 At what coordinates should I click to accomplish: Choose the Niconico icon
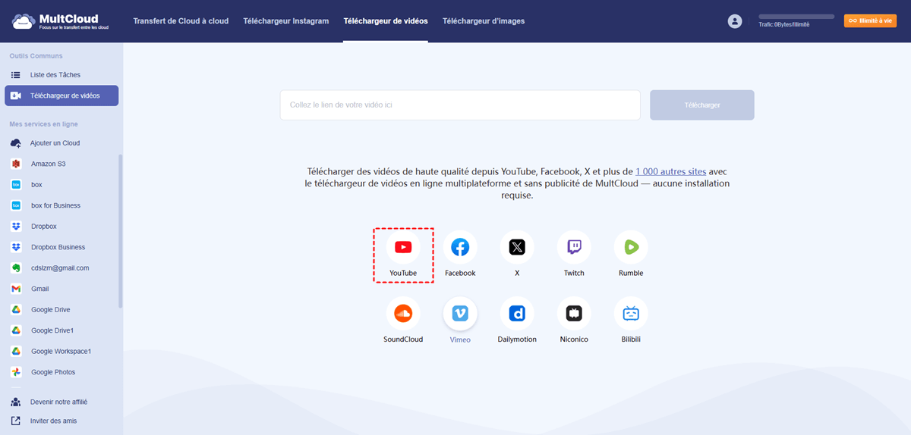(x=574, y=314)
